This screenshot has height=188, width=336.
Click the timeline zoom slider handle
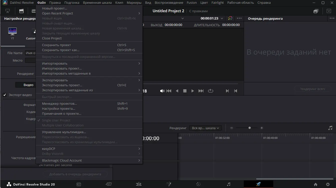click(249, 128)
